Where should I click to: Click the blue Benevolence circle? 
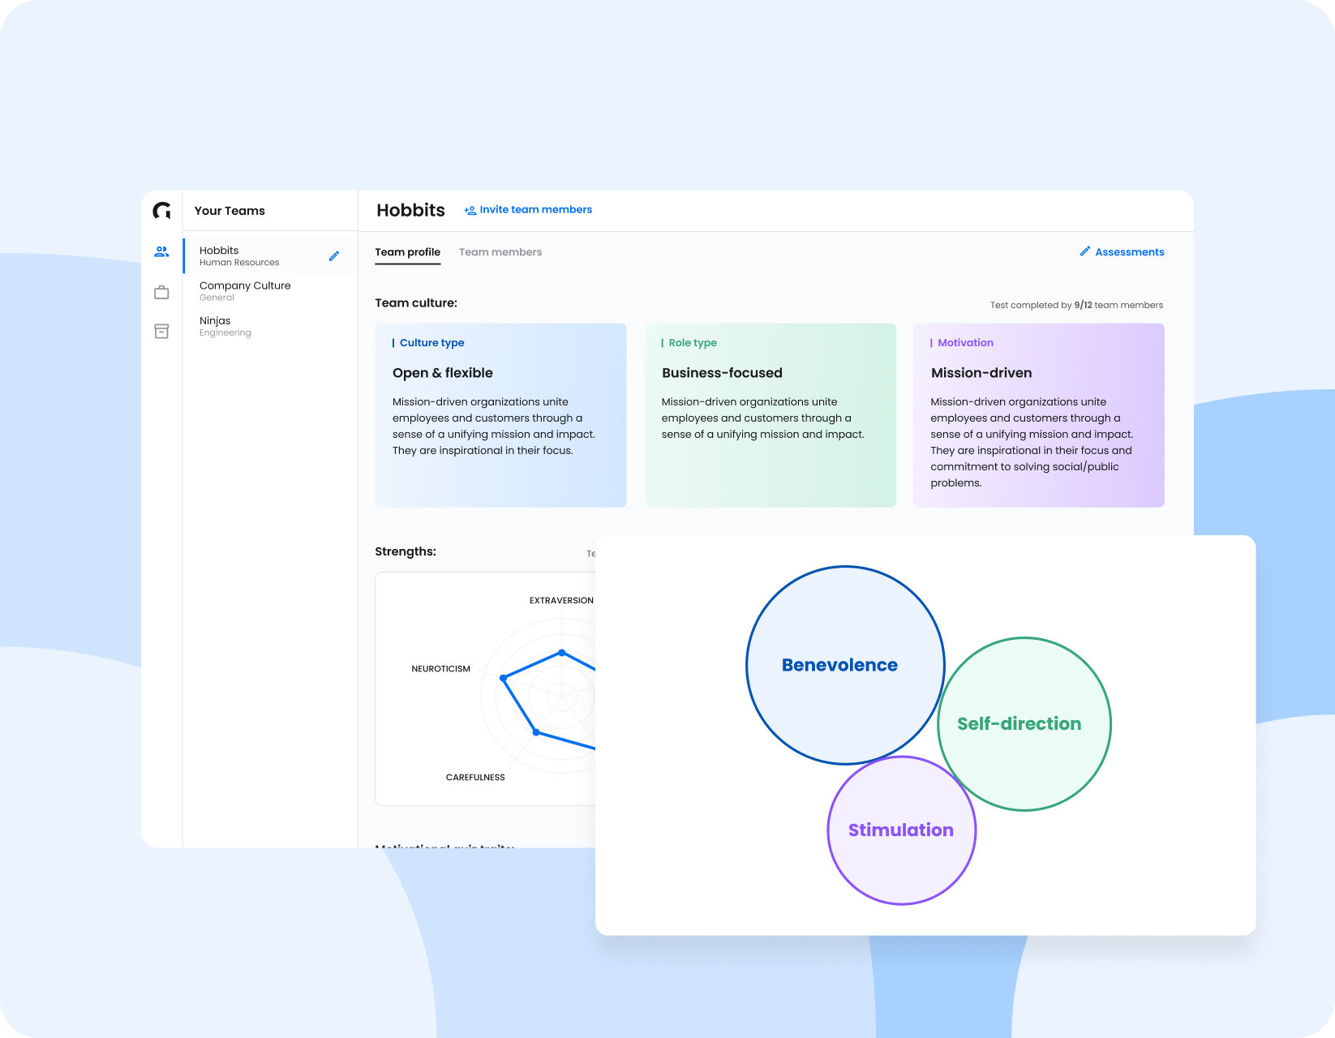pos(839,665)
